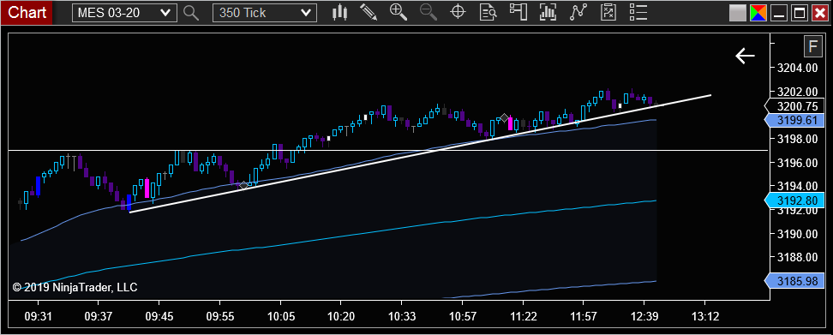
Task: Activate the zoom in magnifier
Action: click(398, 13)
